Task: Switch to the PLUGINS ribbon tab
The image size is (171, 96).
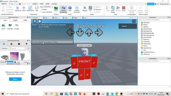Action: pyautogui.click(x=54, y=4)
